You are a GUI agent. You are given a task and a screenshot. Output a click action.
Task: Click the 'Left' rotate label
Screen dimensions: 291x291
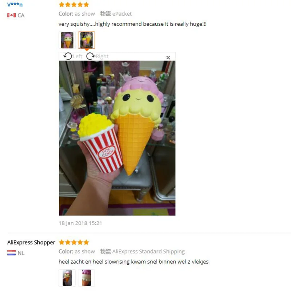(77, 56)
